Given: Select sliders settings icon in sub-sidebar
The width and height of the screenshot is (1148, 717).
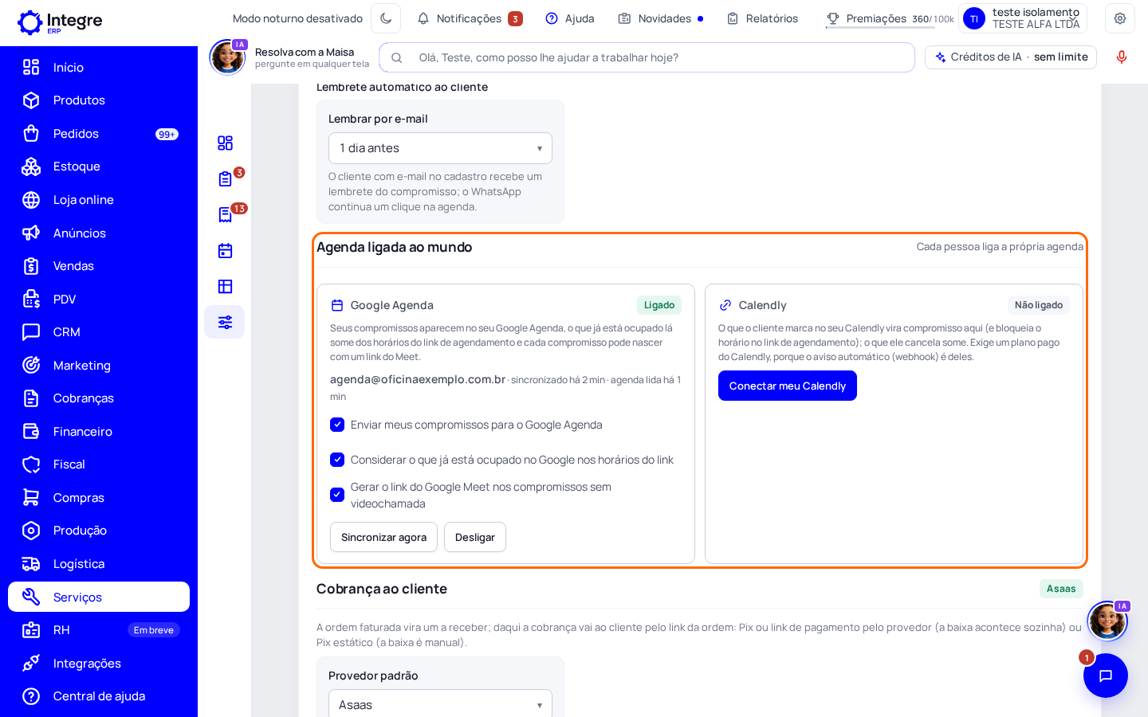Looking at the screenshot, I should coord(225,322).
